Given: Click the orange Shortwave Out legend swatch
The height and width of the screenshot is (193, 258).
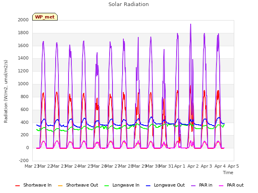Looking at the screenshot, I should click(60, 186).
